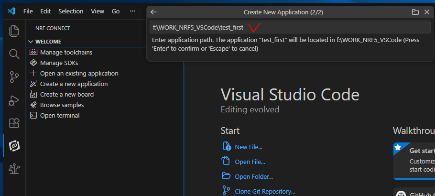Viewport: 435px width, 196px height.
Task: Open the Search view in activity bar
Action: 14,54
